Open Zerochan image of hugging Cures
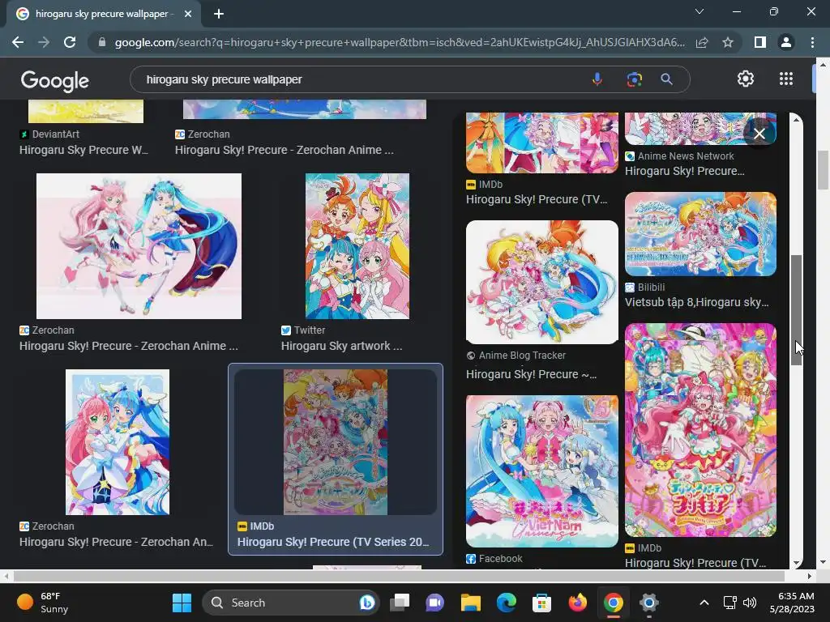Viewport: 830px width, 622px height. coord(118,442)
